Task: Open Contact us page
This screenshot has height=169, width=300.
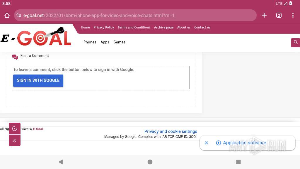Action: click(x=202, y=27)
